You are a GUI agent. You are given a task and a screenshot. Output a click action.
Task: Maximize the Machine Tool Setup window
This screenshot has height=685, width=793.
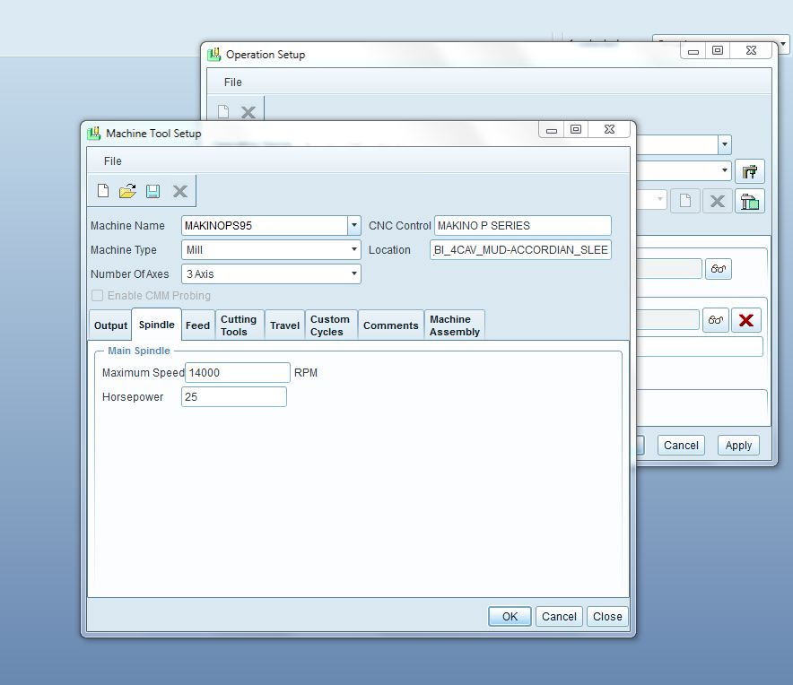tap(576, 129)
